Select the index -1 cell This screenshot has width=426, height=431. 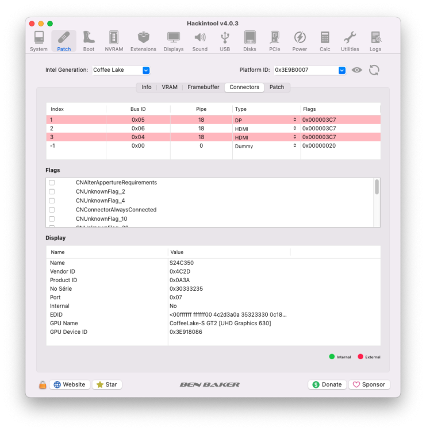(76, 146)
